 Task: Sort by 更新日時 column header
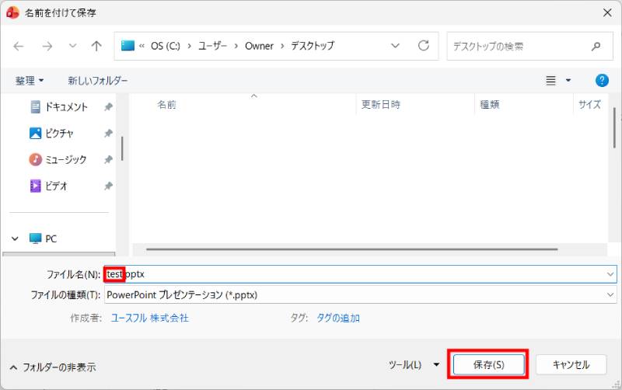381,105
